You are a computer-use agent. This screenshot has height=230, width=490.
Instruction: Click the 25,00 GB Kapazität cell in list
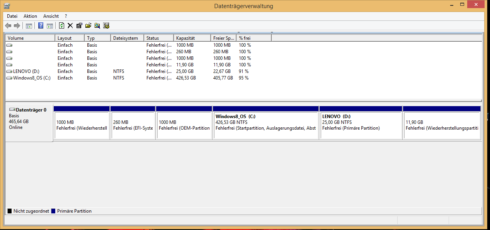[x=185, y=71]
